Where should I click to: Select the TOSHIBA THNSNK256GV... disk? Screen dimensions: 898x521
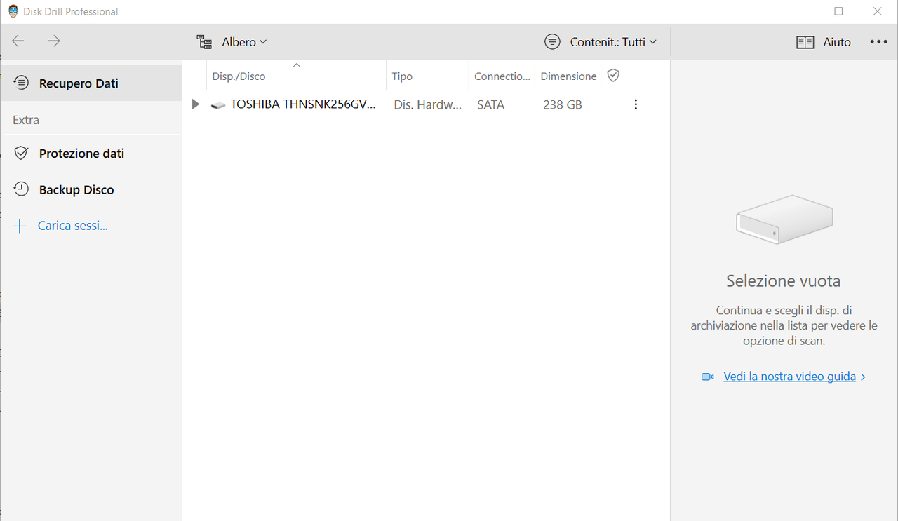303,104
